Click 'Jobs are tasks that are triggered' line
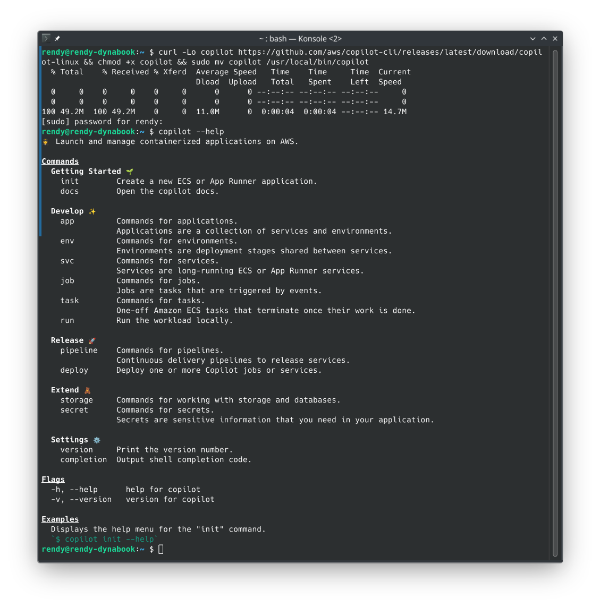 (219, 290)
